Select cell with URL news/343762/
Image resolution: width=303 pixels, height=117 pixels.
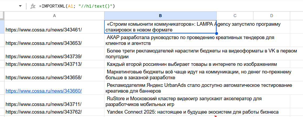(x=54, y=112)
